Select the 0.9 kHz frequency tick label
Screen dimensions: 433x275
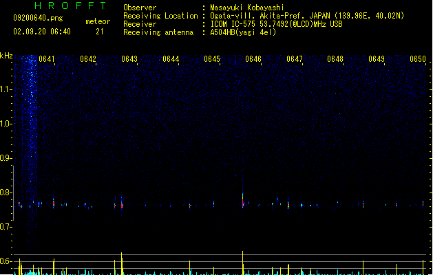click(6, 158)
